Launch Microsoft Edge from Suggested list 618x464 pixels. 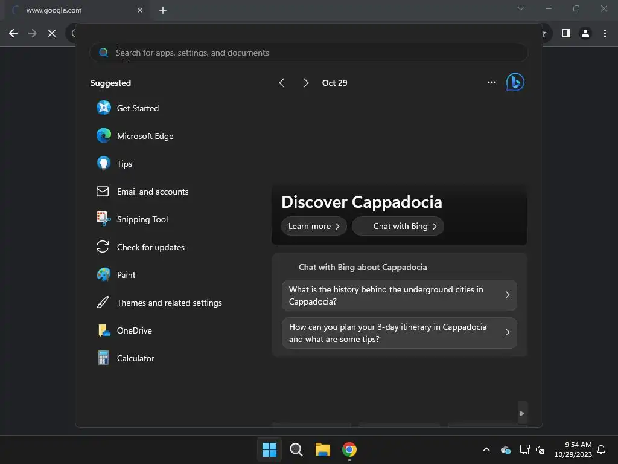tap(135, 136)
